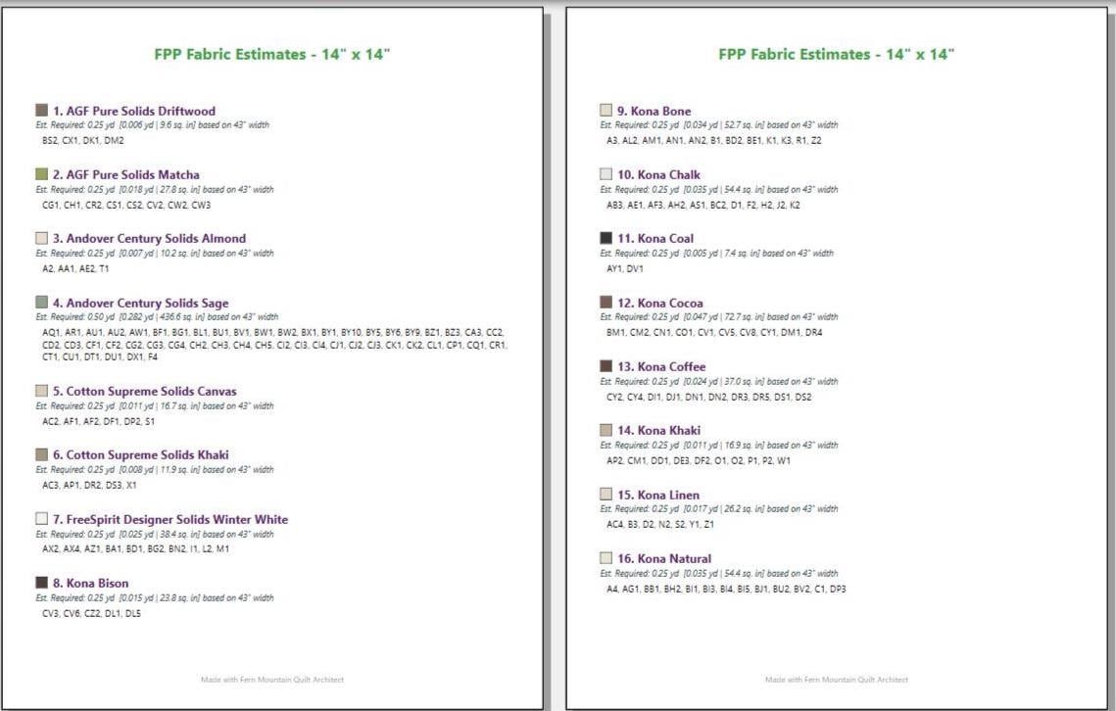
Task: Click the Kona Natural piece list starting 'A4, AG1'
Action: pos(726,589)
